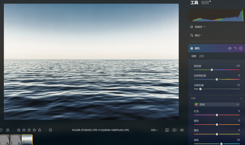This screenshot has height=145, width=245.
Task: Toggle the eye preview in bottom bar
Action: pos(182,130)
